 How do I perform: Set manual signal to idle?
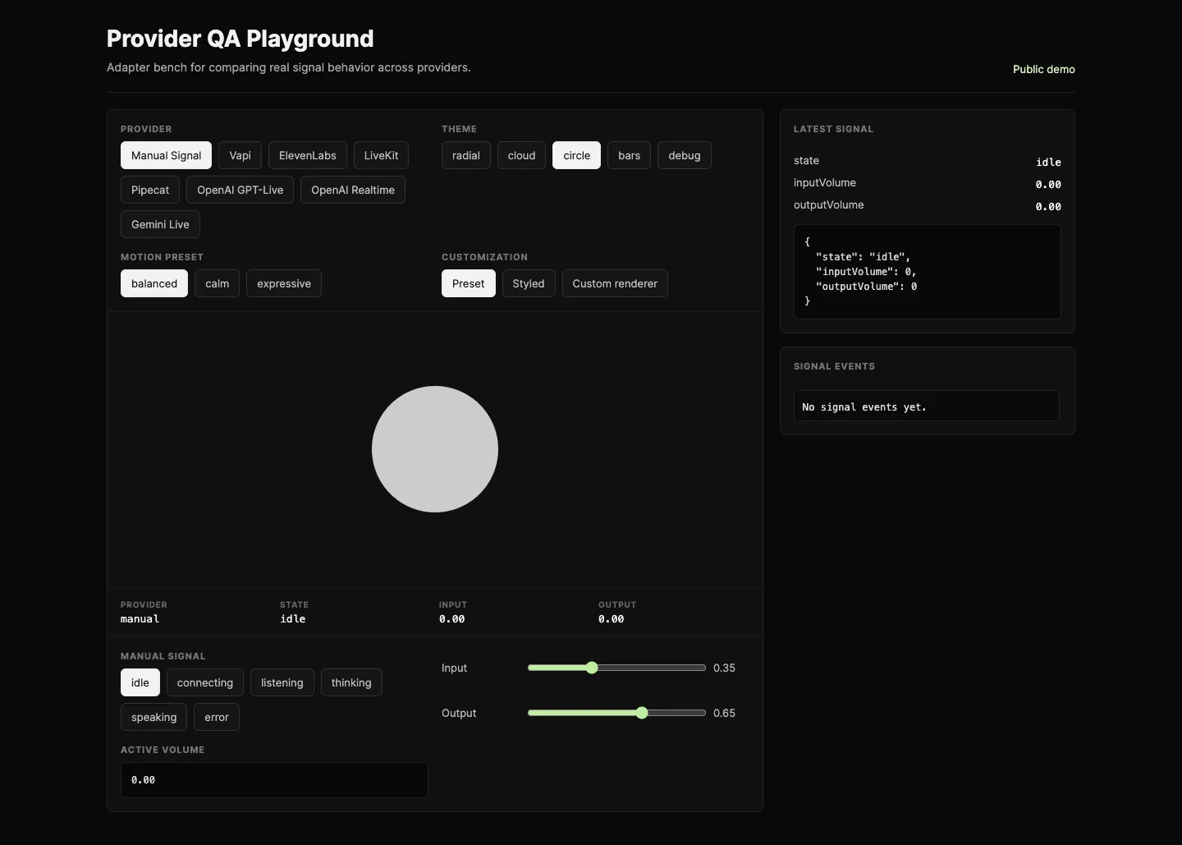[x=140, y=682]
